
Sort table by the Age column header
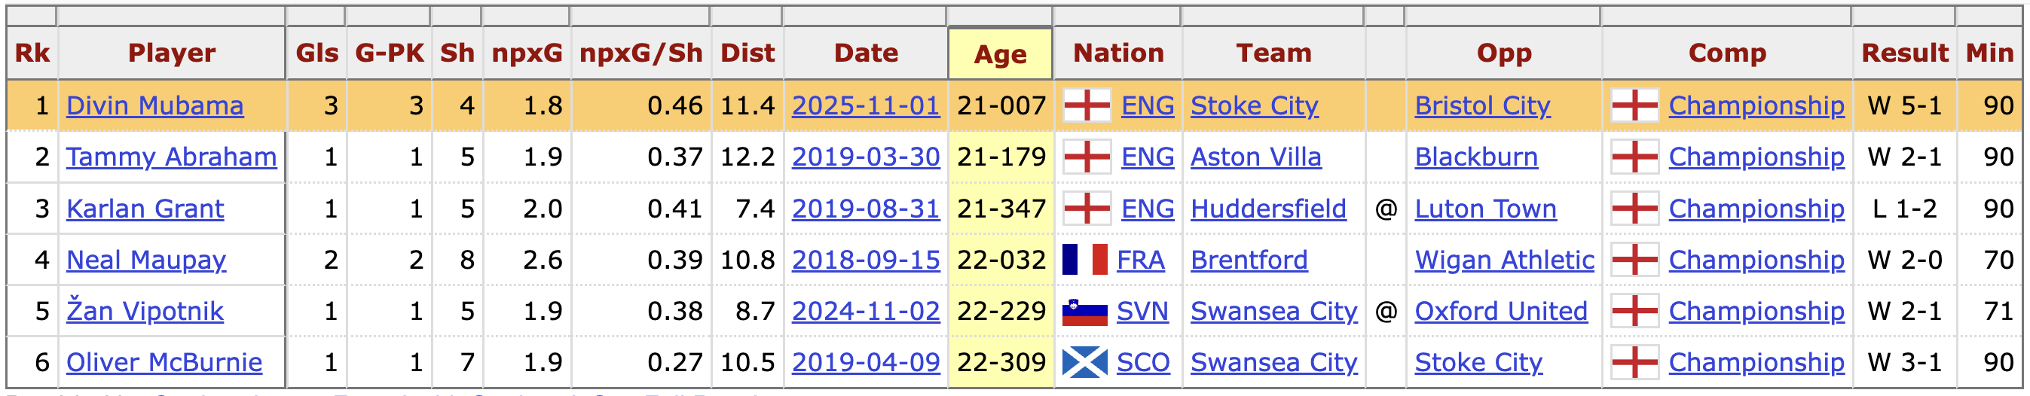click(x=1000, y=54)
